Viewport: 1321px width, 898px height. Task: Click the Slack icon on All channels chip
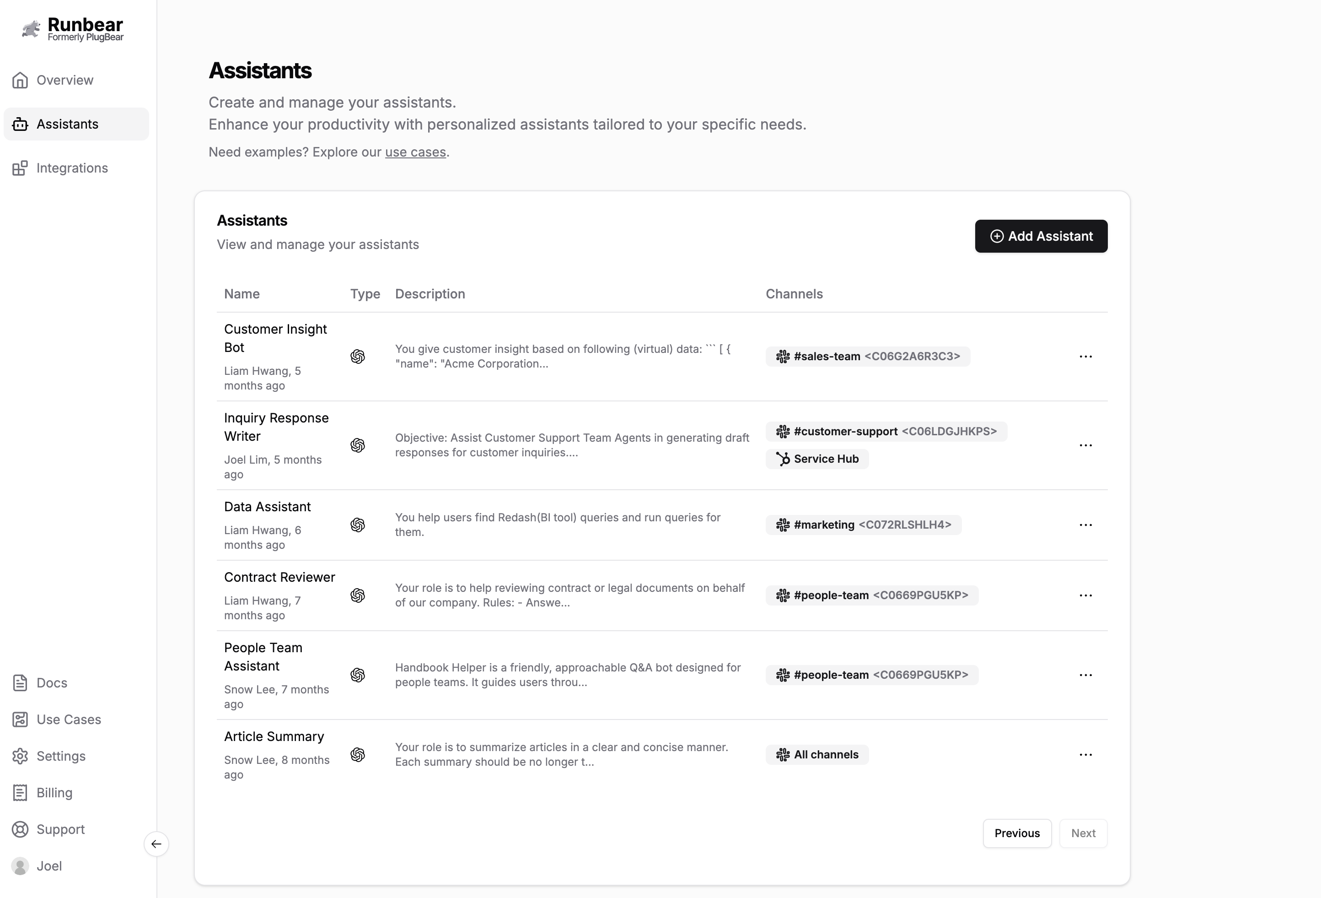coord(783,755)
